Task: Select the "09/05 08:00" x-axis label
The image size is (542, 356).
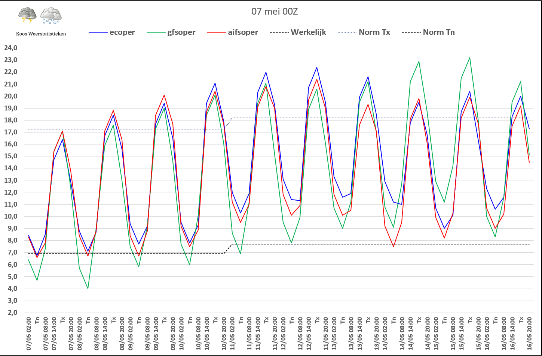Action: click(x=147, y=333)
